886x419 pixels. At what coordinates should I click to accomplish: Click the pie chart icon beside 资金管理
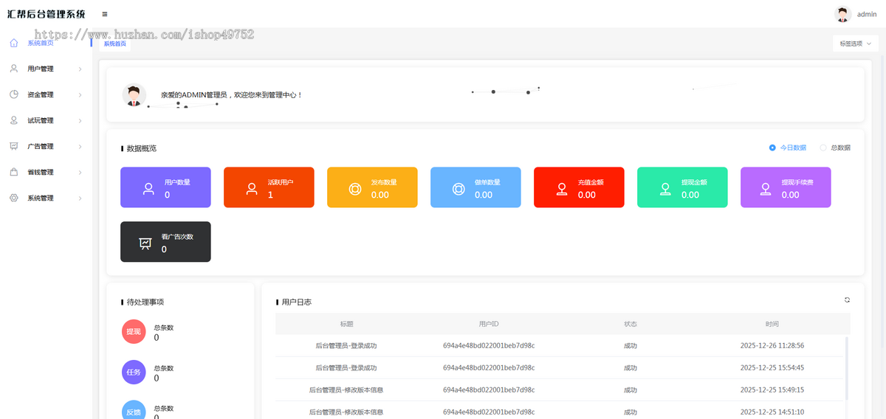point(13,94)
